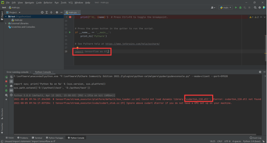
Task: Open the Refactor menu
Action: pos(48,3)
